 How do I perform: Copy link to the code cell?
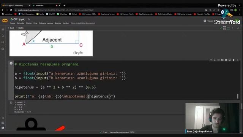tap(218, 60)
